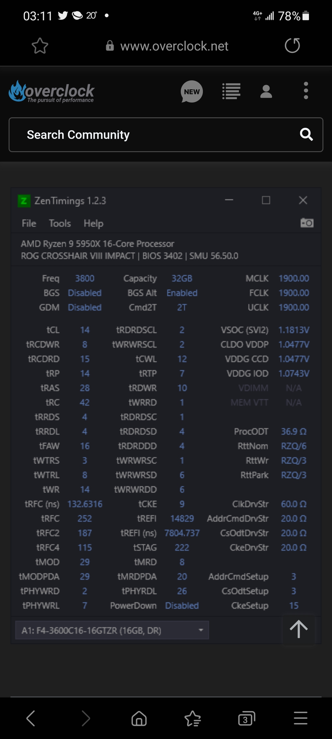
Task: Take a screenshot with camera icon
Action: pos(307,223)
